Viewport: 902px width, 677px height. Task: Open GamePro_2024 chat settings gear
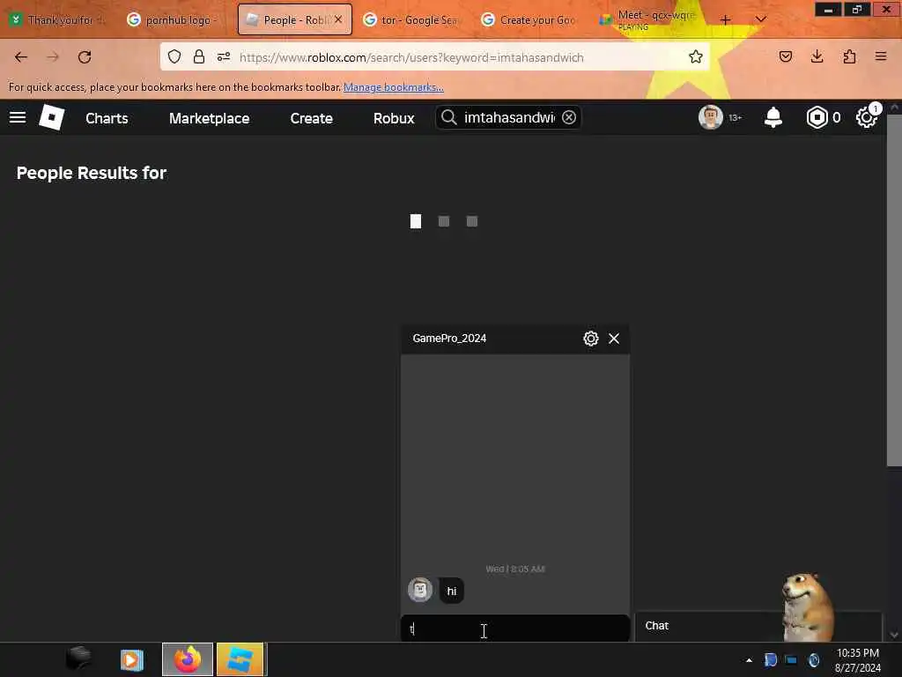point(591,338)
